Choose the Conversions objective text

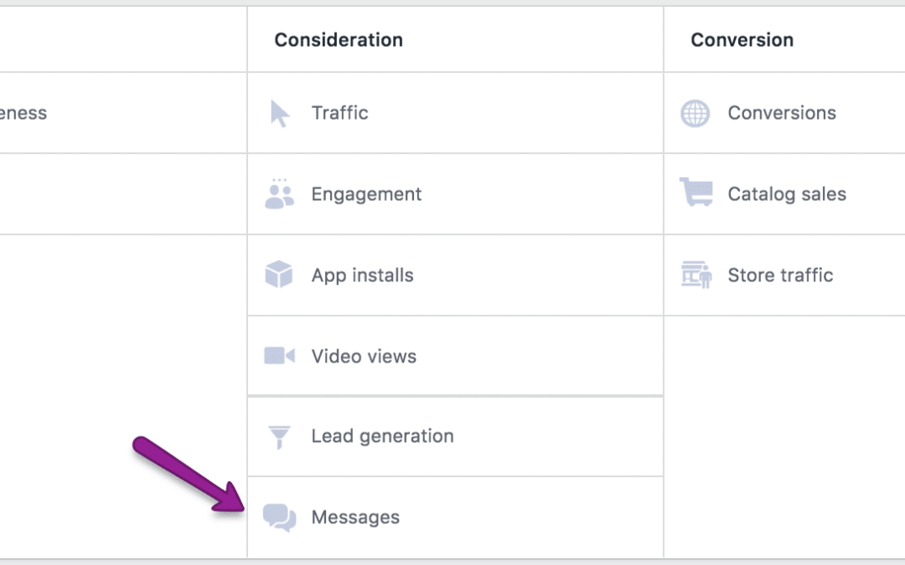coord(781,113)
